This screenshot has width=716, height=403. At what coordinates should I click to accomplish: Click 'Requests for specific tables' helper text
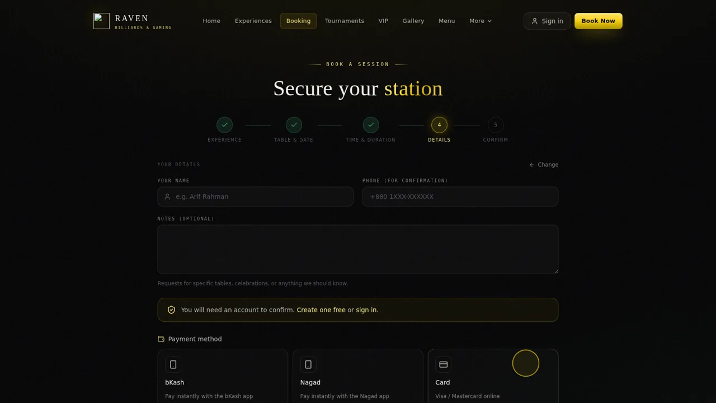(x=253, y=283)
